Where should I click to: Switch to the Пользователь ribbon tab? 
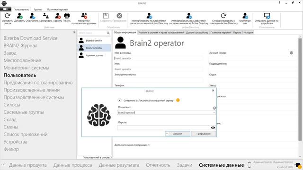click(21, 9)
